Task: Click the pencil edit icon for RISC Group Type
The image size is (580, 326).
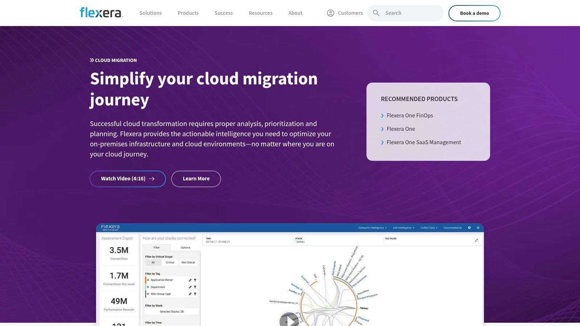Action: pyautogui.click(x=190, y=294)
